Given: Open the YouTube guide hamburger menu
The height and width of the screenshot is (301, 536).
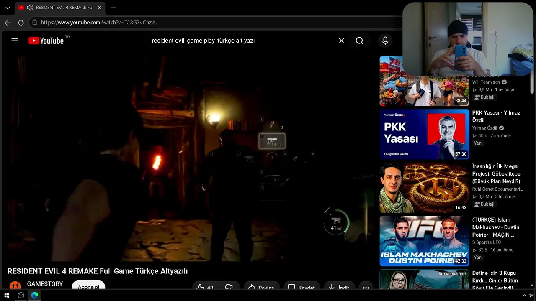Looking at the screenshot, I should click(x=15, y=41).
